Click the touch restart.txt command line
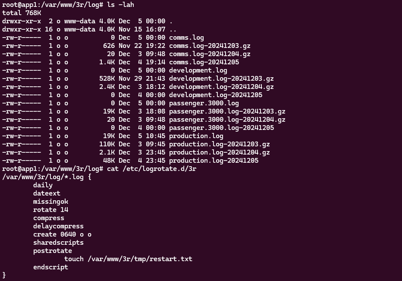Screen dimensions: 402x281 pos(128,259)
